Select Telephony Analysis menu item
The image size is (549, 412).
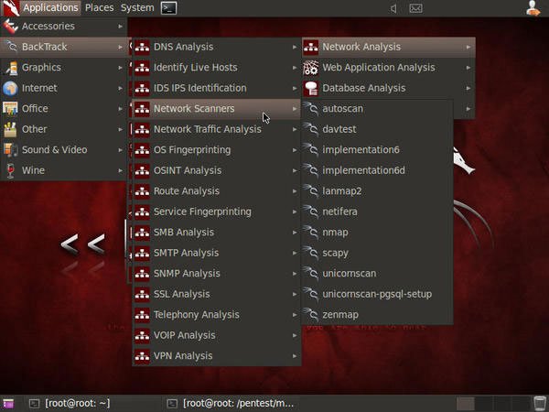point(216,315)
